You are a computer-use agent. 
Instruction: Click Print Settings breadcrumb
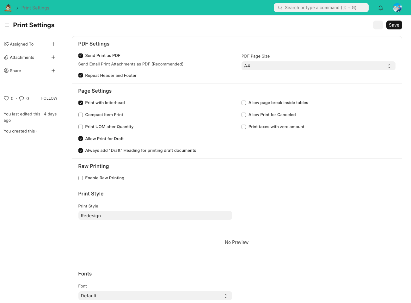click(x=35, y=8)
